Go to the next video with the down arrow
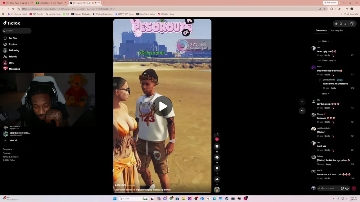The image size is (360, 202). pos(302,111)
